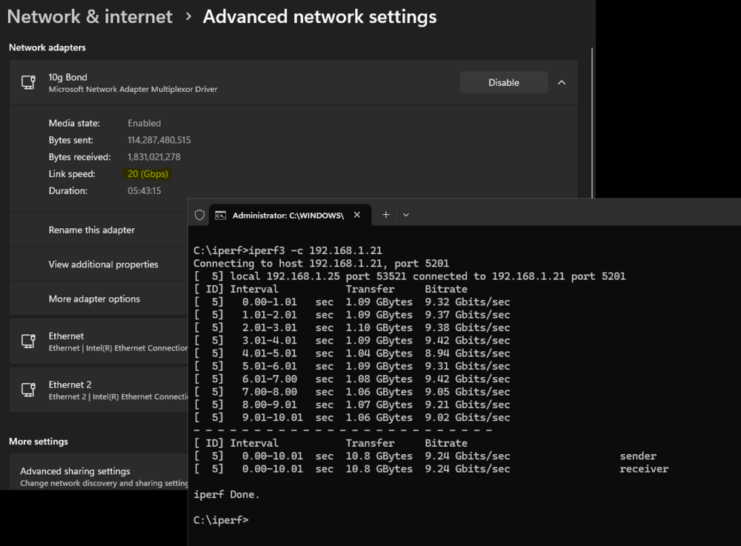741x546 pixels.
Task: Click the 10g Bond adapter icon
Action: tap(28, 82)
